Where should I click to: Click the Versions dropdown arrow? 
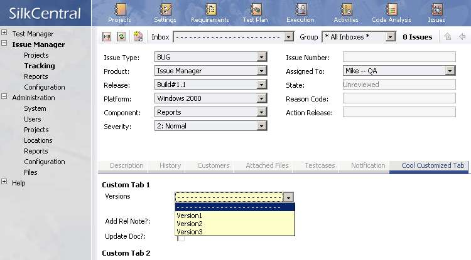point(288,197)
